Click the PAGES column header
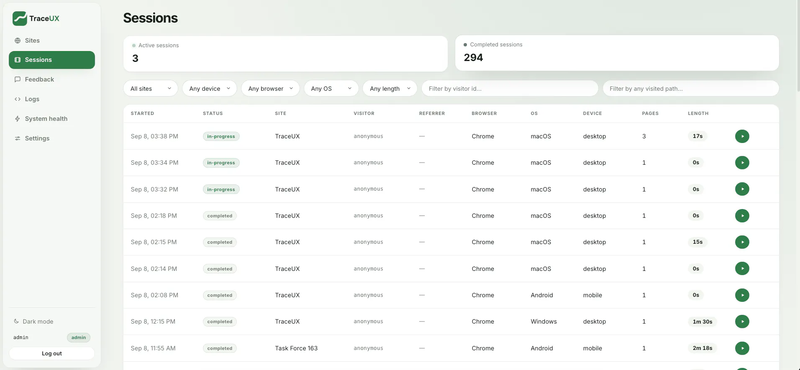 coord(650,113)
